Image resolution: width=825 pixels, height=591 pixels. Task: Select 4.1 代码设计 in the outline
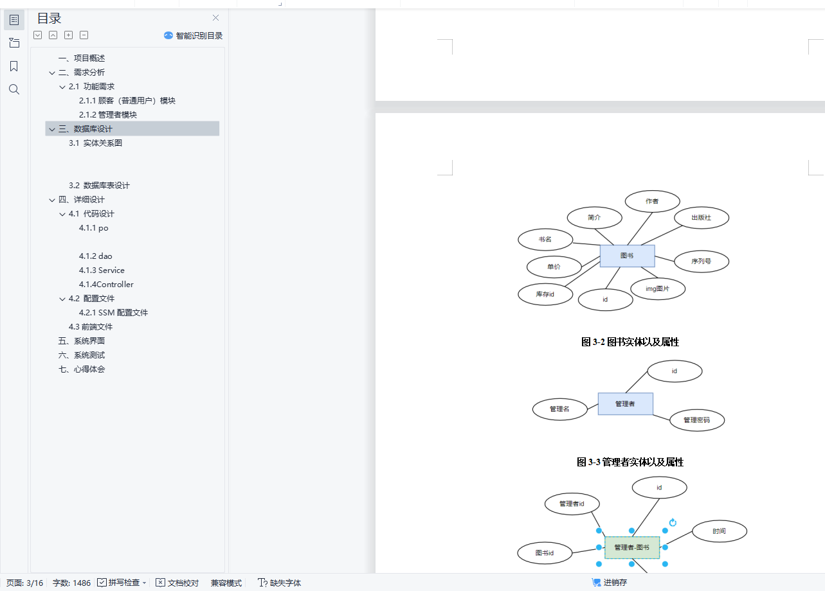click(x=91, y=214)
